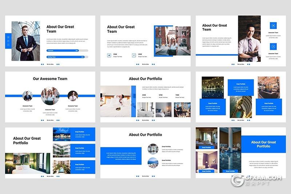291x194 pixels.
Task: Select the hotel bed photo in About Our Portfolio
Action: [x=116, y=101]
